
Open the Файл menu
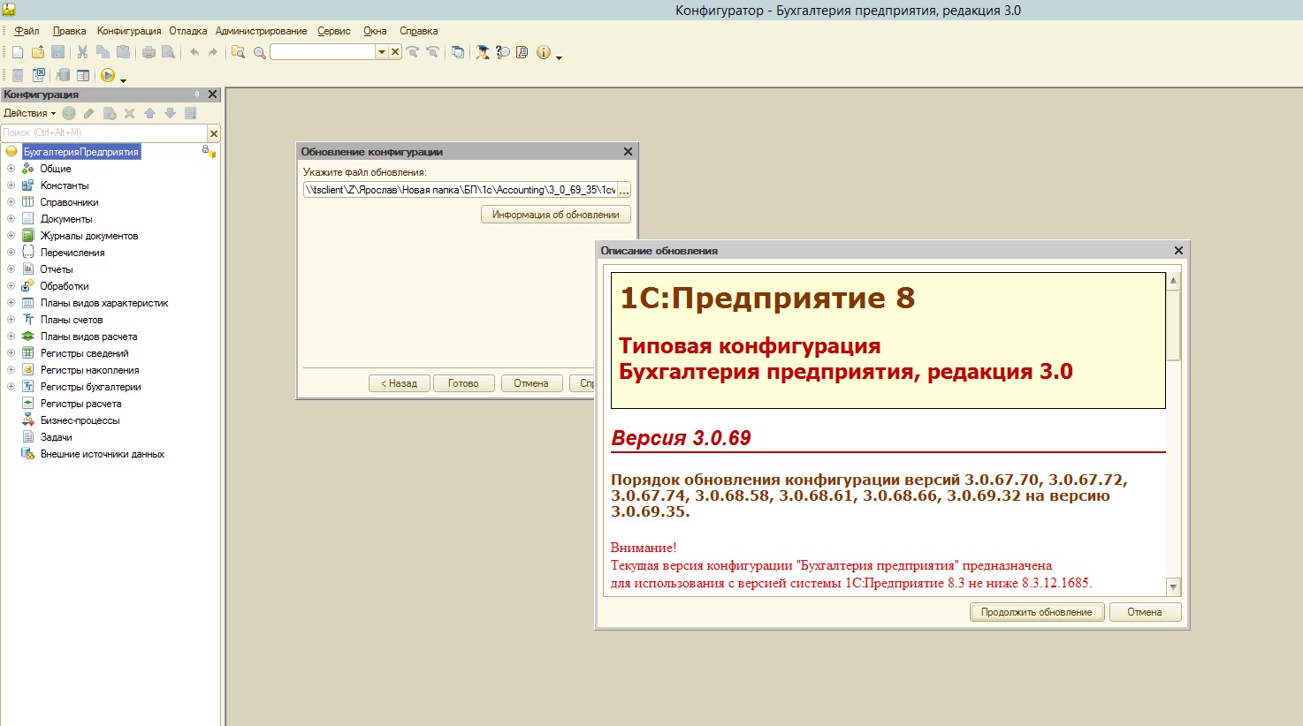coord(27,31)
